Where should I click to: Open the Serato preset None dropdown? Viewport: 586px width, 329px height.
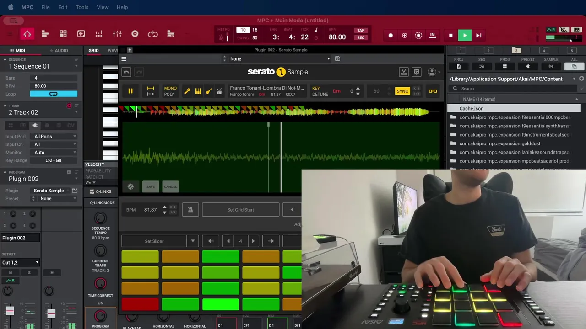point(280,59)
